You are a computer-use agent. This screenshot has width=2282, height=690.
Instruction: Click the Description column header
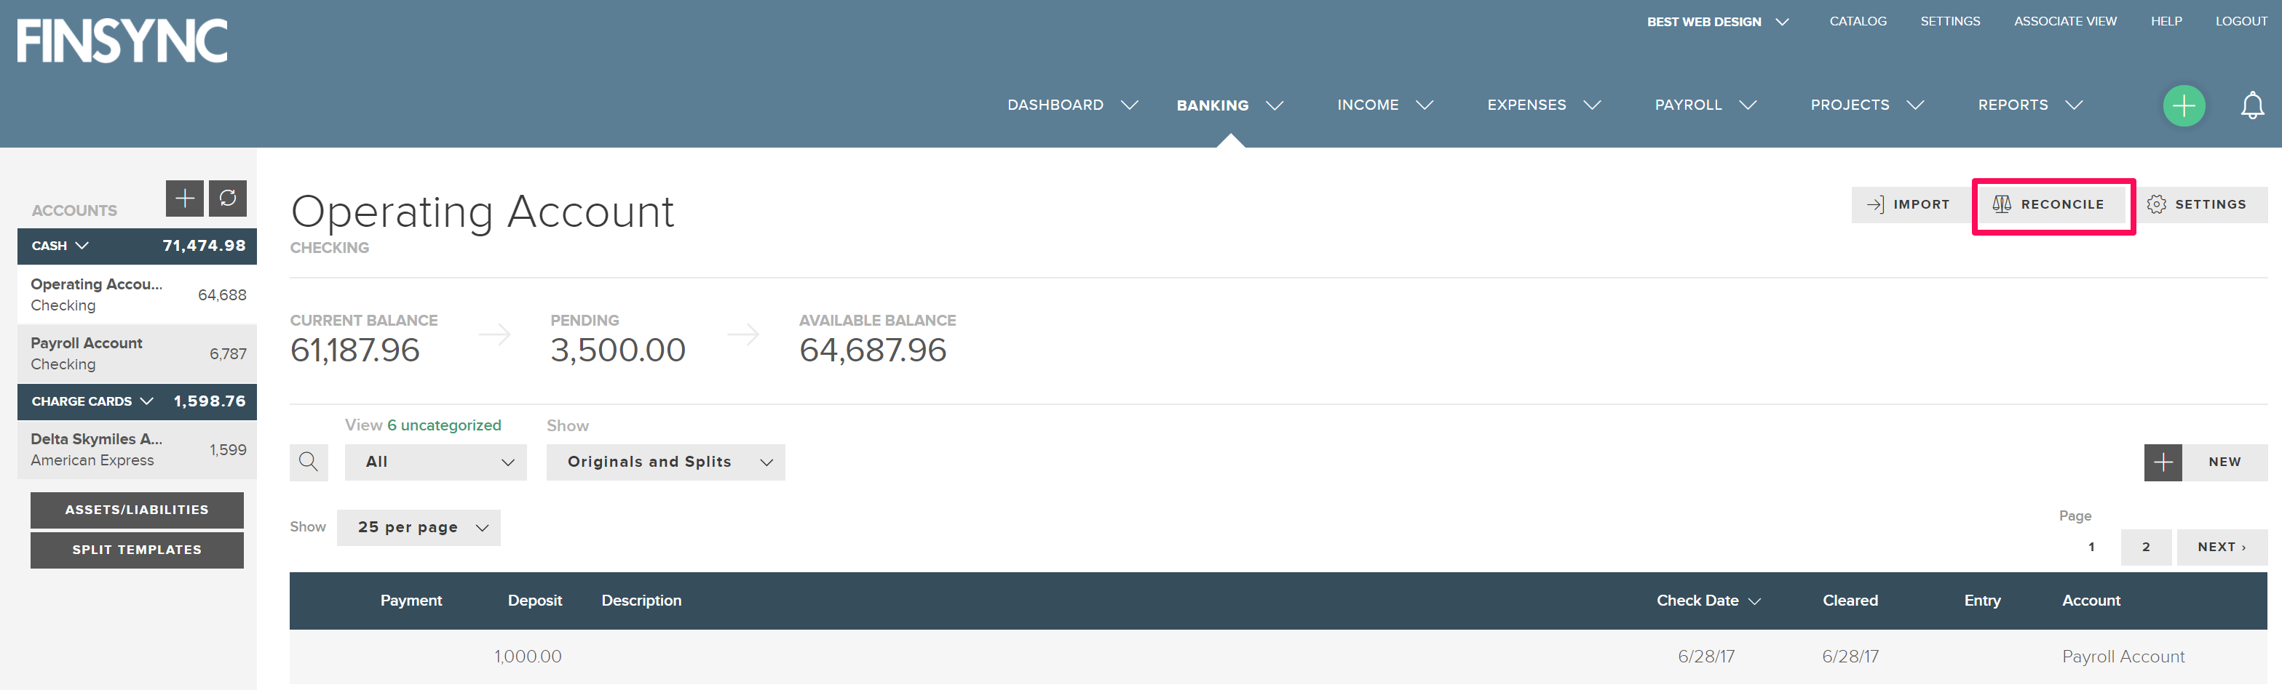pyautogui.click(x=641, y=601)
